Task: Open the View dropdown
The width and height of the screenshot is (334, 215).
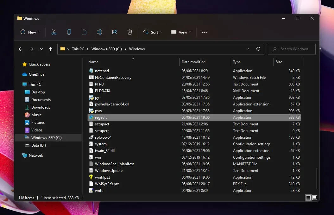Action: 181,32
